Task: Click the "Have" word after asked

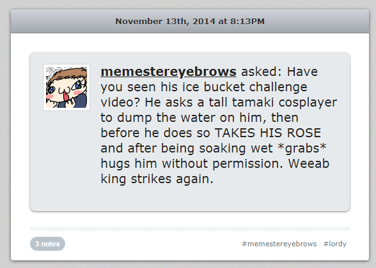Action: [x=302, y=71]
